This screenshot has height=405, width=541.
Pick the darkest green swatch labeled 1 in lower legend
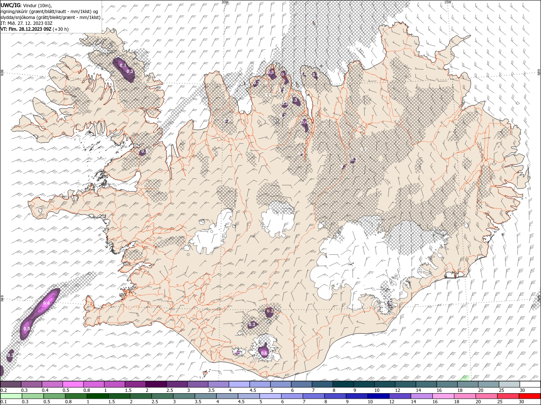pyautogui.click(x=98, y=396)
